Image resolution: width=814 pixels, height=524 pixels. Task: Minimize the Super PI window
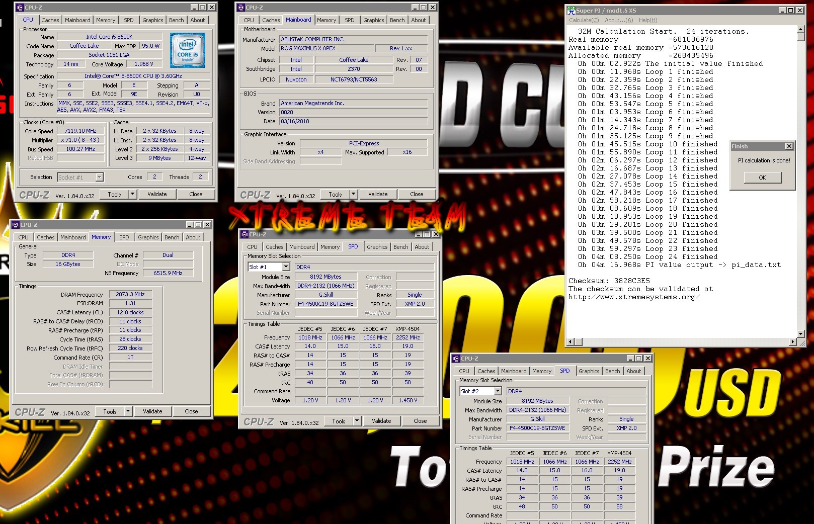pyautogui.click(x=782, y=11)
